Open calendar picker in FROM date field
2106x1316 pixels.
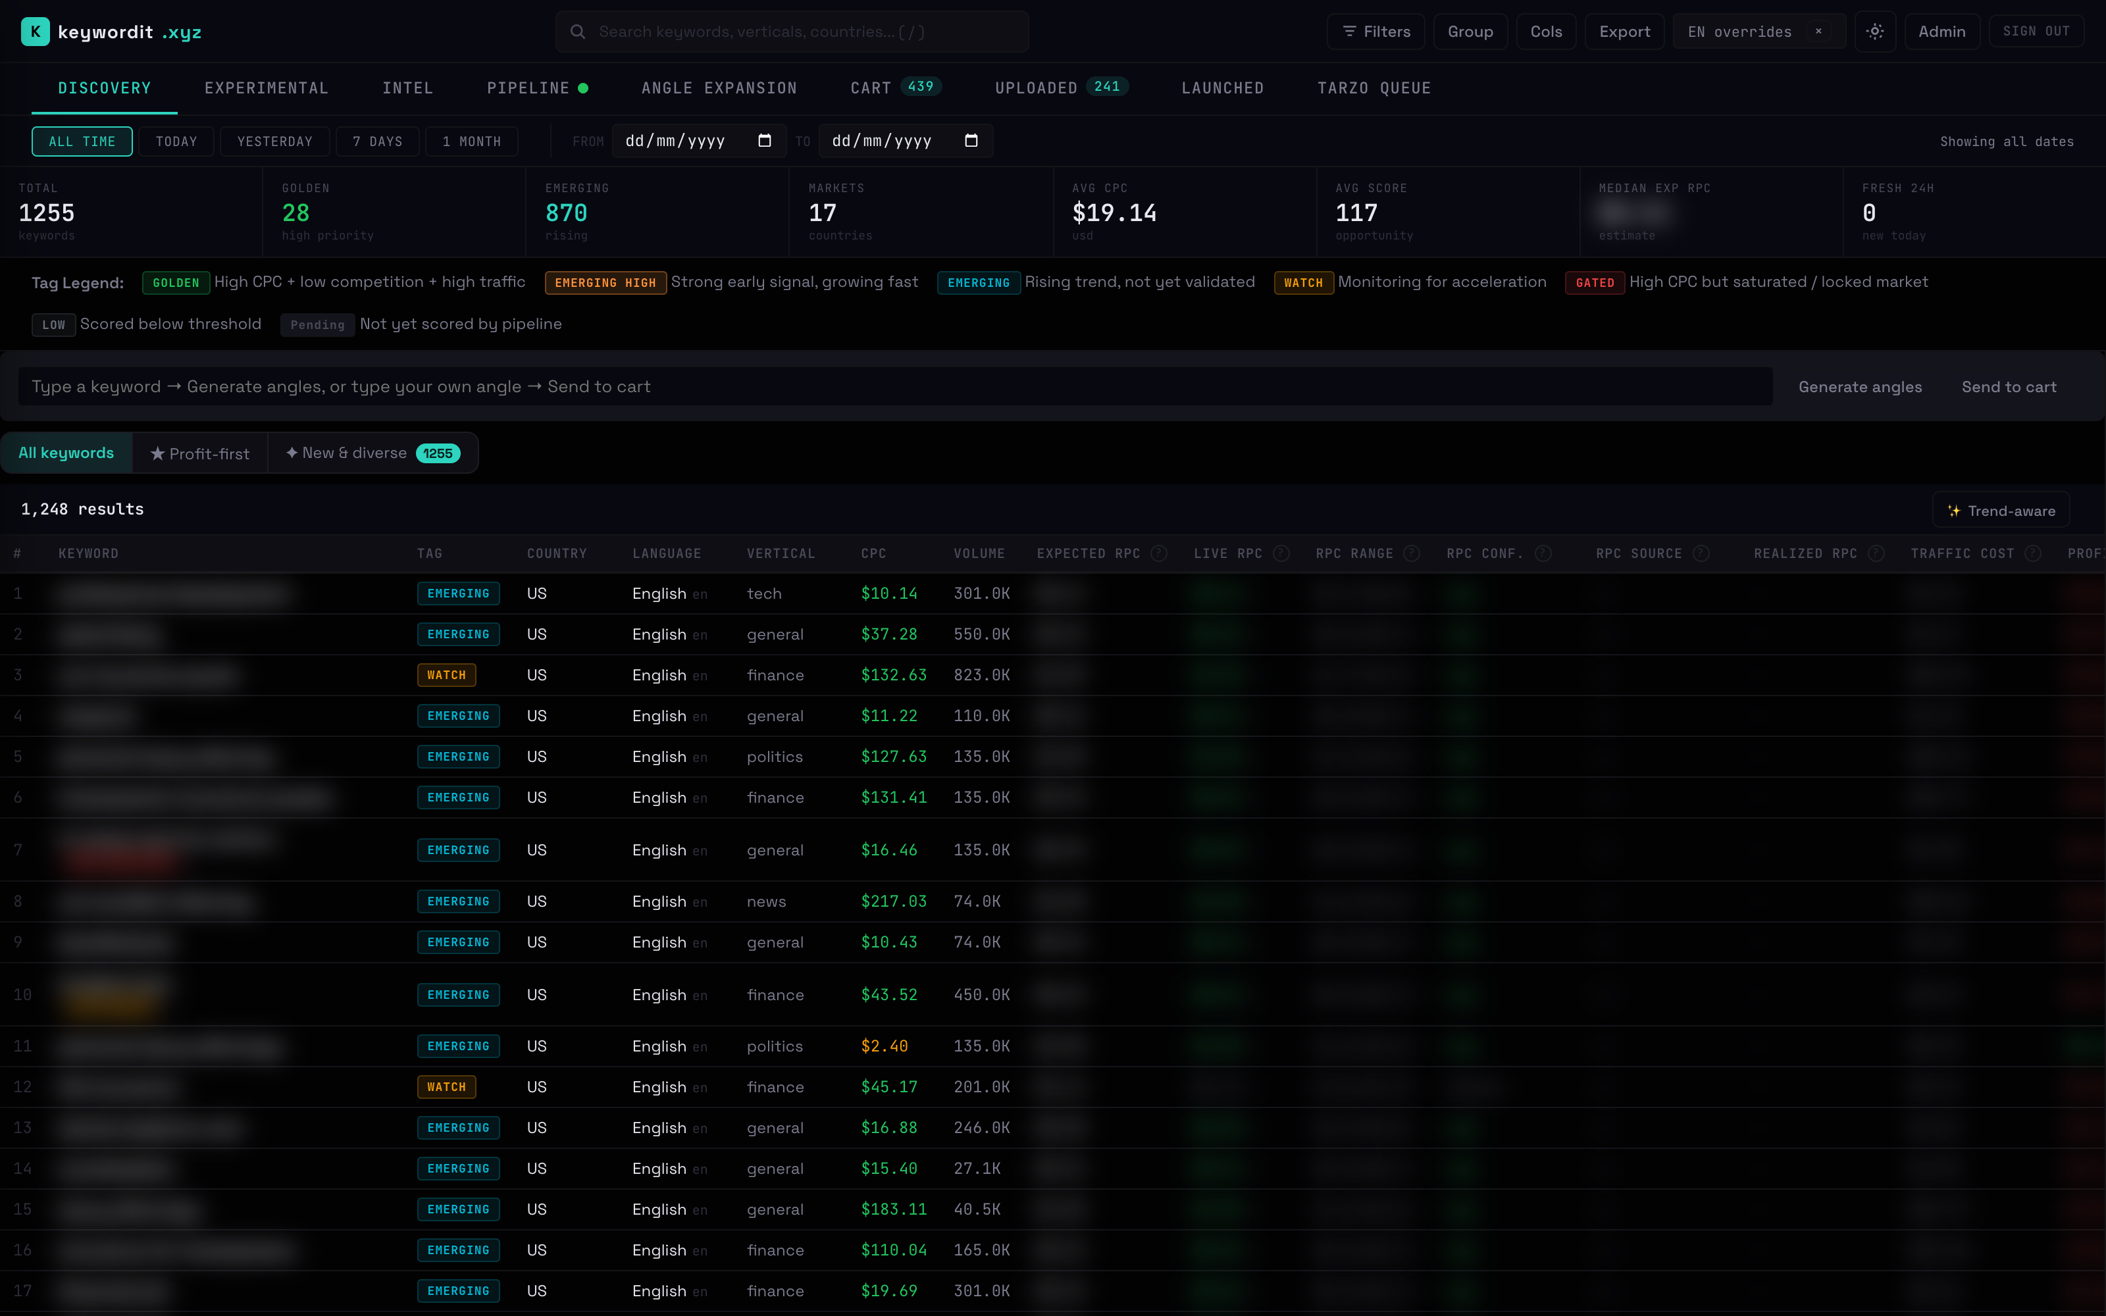[x=764, y=141]
